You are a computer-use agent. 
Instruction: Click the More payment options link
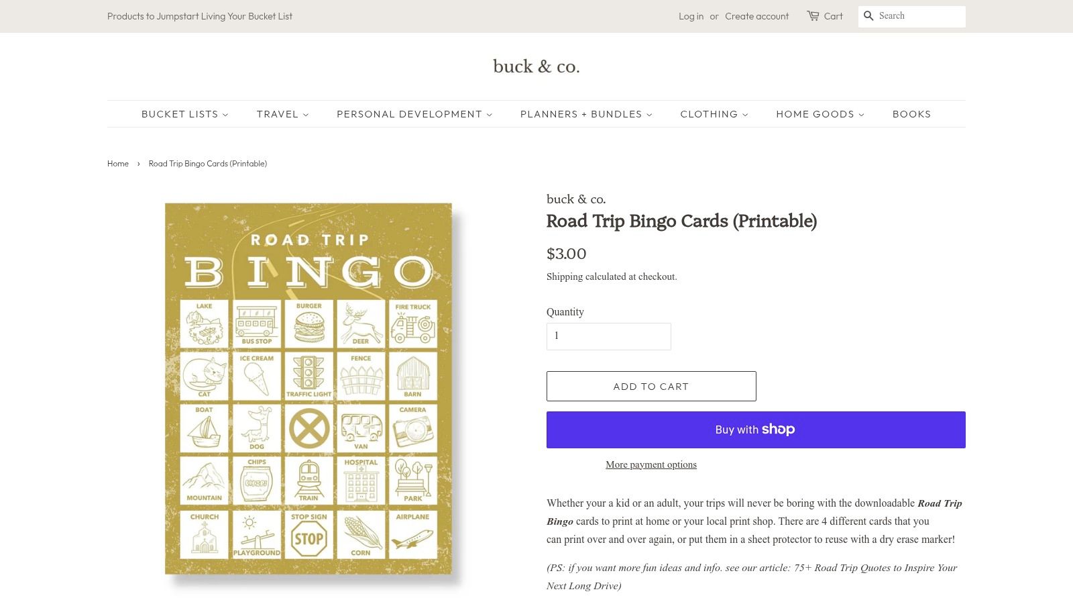[x=651, y=464]
